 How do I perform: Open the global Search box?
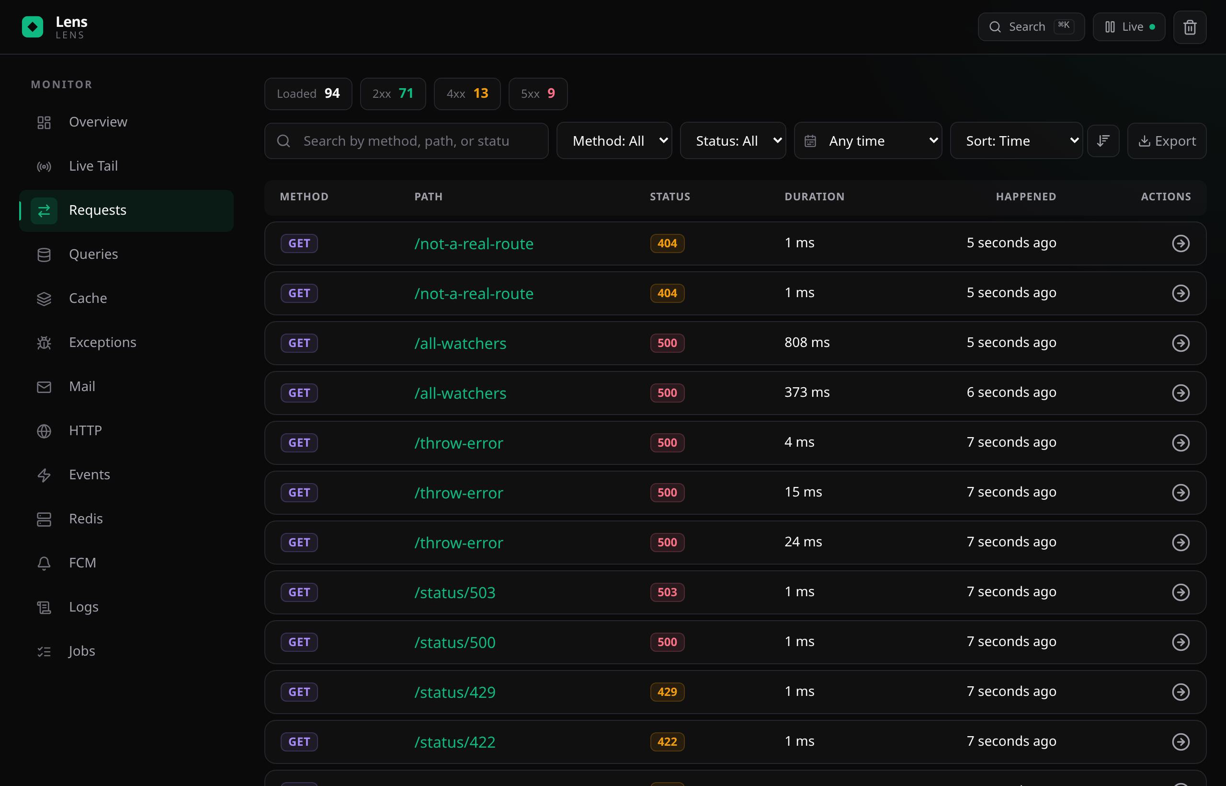coord(1031,27)
